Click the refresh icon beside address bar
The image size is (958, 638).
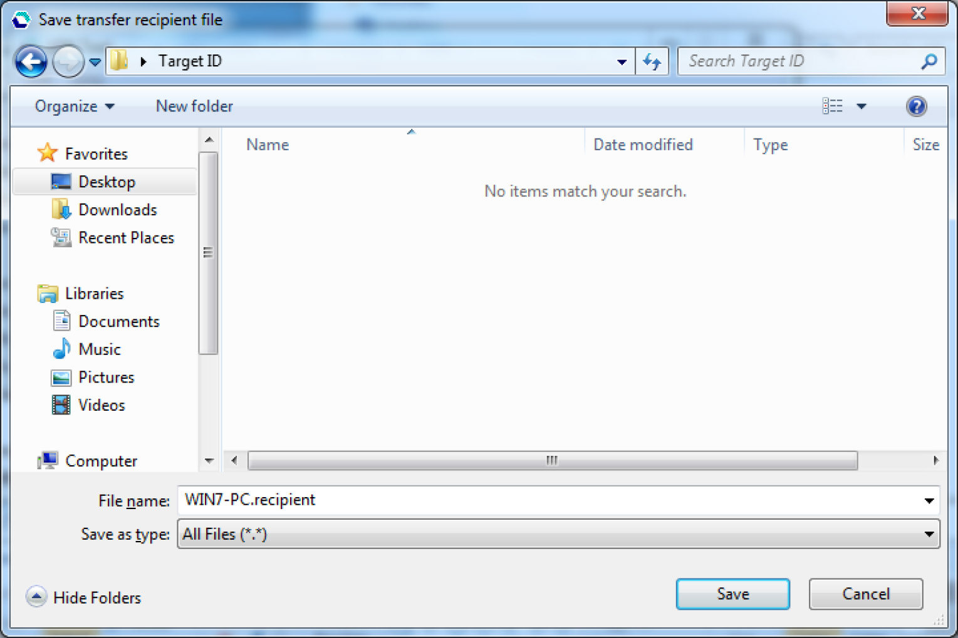coord(652,61)
